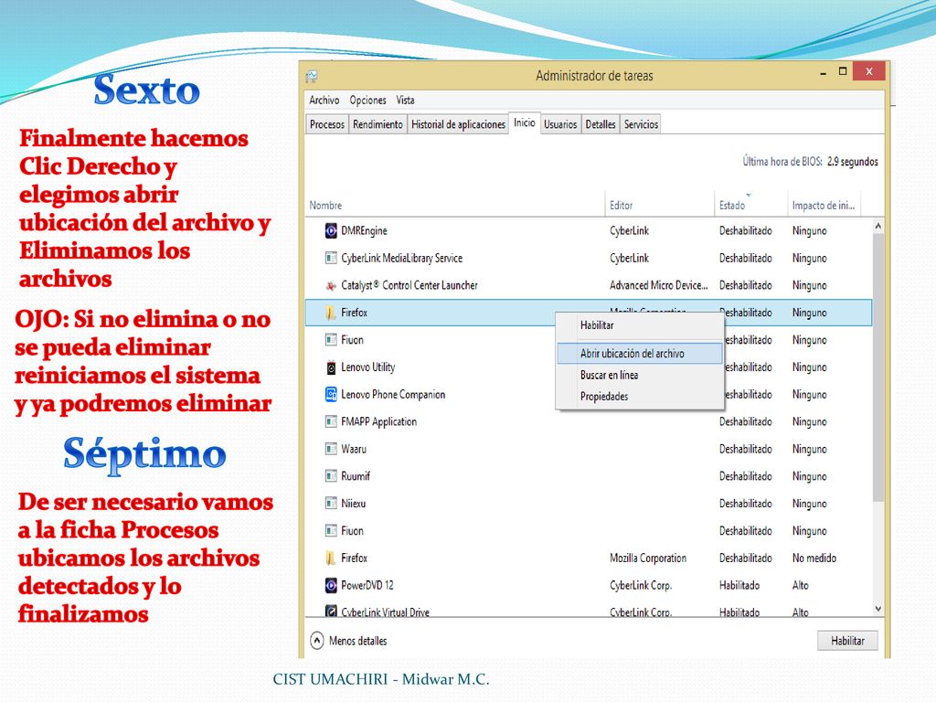This screenshot has width=936, height=702.
Task: Click the FMAPP Application icon
Action: pyautogui.click(x=331, y=421)
